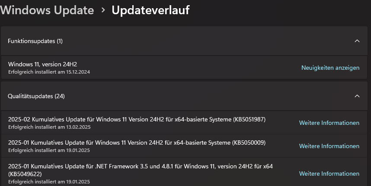This screenshot has width=371, height=186.
Task: Open Weitere Informationen for KB5049622
Action: tap(329, 174)
